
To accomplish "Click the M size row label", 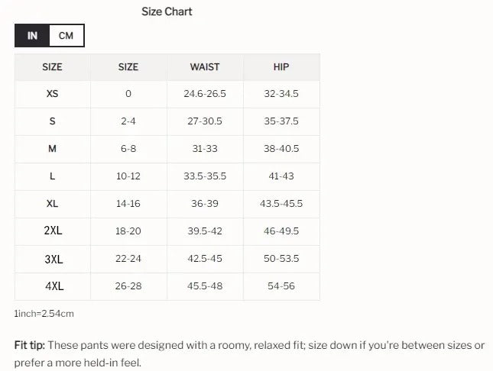I will [x=52, y=149].
